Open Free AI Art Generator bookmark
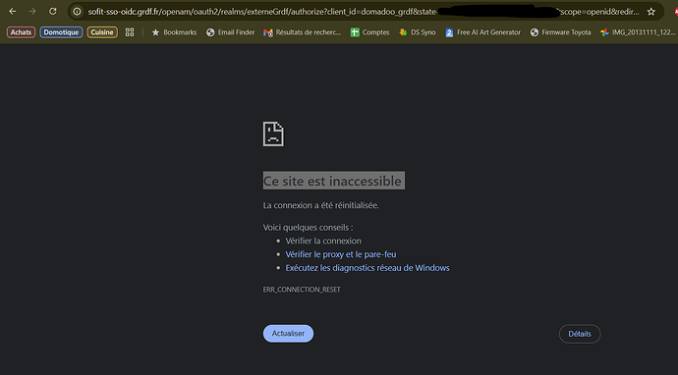 point(483,32)
